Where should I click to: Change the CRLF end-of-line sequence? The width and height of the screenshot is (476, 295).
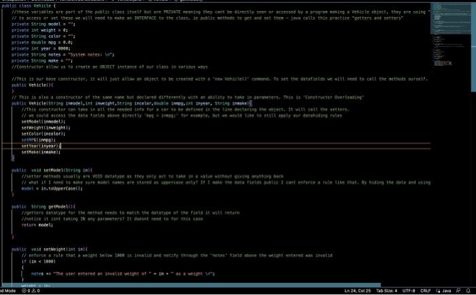[425, 290]
